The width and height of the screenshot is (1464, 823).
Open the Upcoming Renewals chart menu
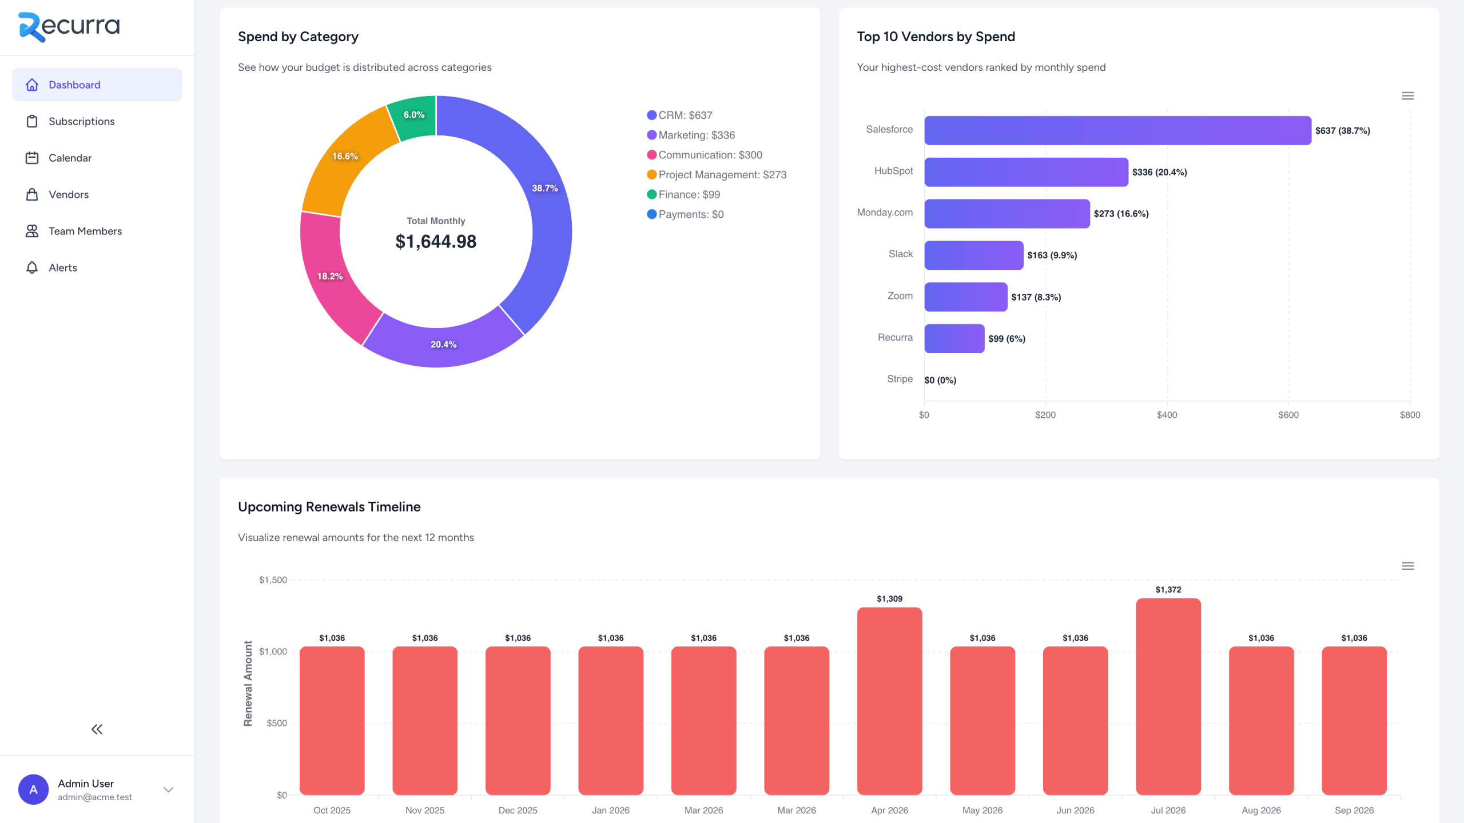[x=1409, y=565]
